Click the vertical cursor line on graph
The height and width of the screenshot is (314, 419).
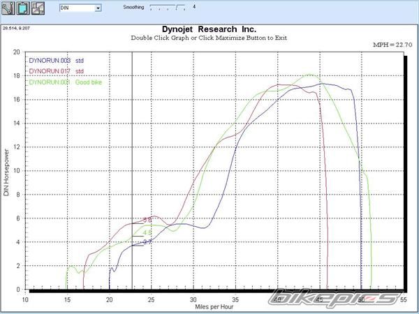[x=132, y=174]
